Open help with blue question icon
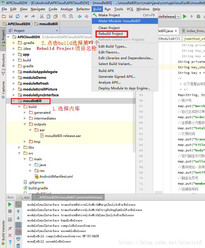Screen dimensions: 205x248 click(x=10, y=242)
